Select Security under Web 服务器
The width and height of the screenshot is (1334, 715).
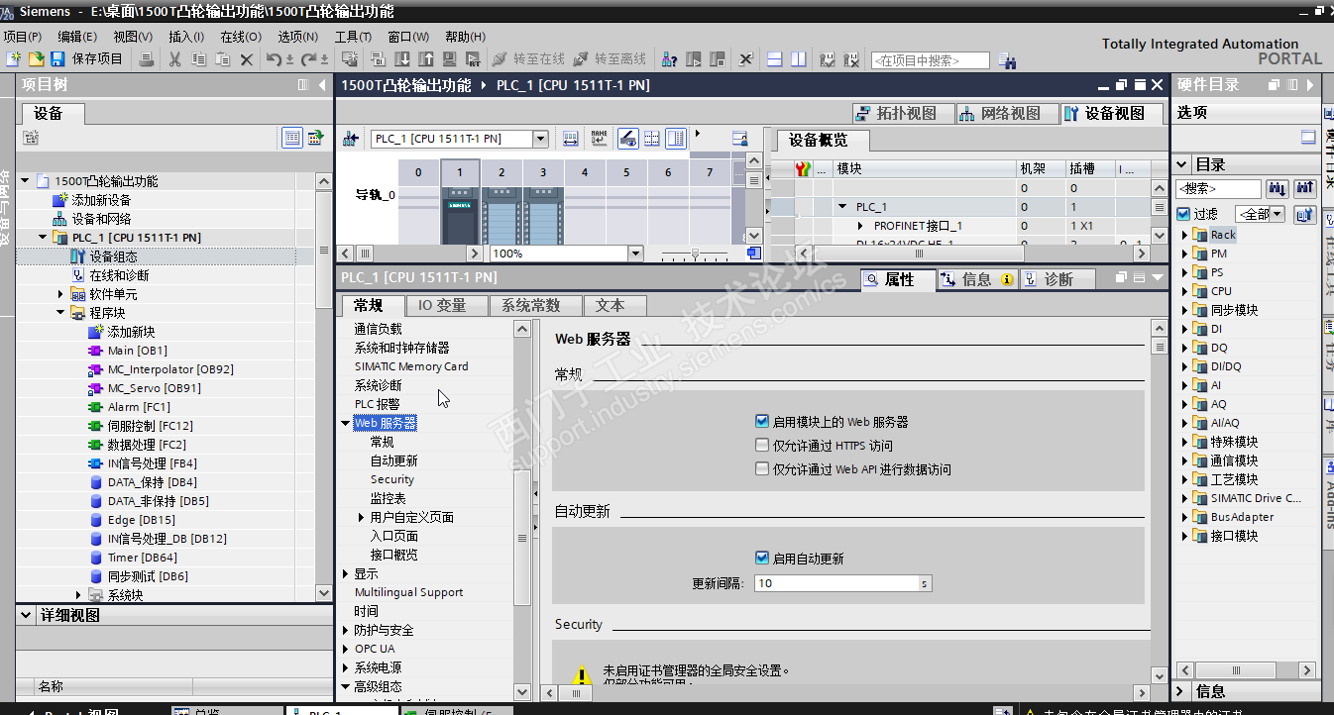coord(392,479)
